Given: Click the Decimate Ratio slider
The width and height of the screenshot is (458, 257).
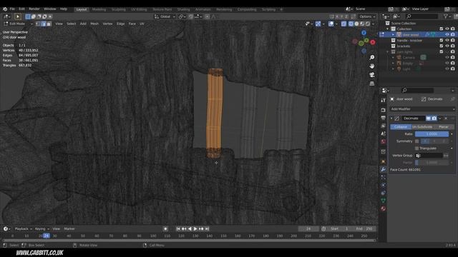Looking at the screenshot, I should coord(432,134).
